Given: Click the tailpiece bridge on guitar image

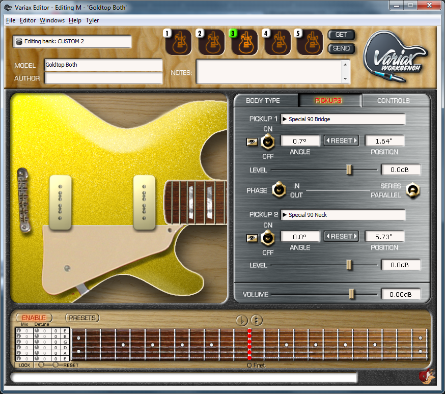Looking at the screenshot, I should click(x=23, y=200).
